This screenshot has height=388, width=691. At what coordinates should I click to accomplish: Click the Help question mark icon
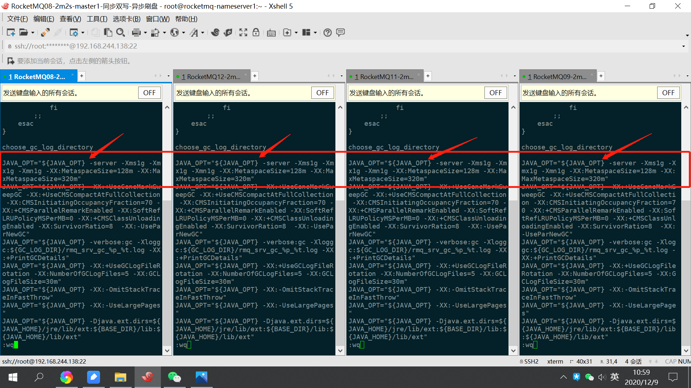tap(328, 32)
